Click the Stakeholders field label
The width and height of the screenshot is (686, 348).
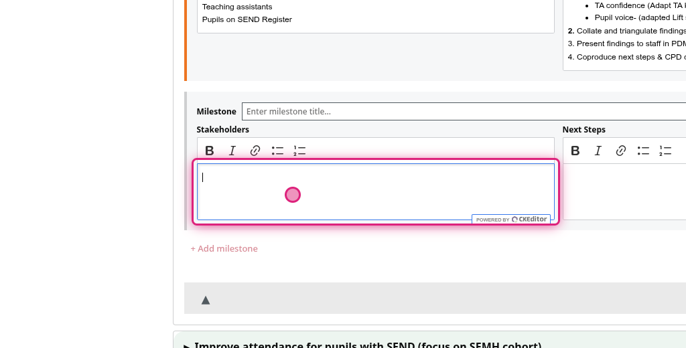tap(222, 130)
